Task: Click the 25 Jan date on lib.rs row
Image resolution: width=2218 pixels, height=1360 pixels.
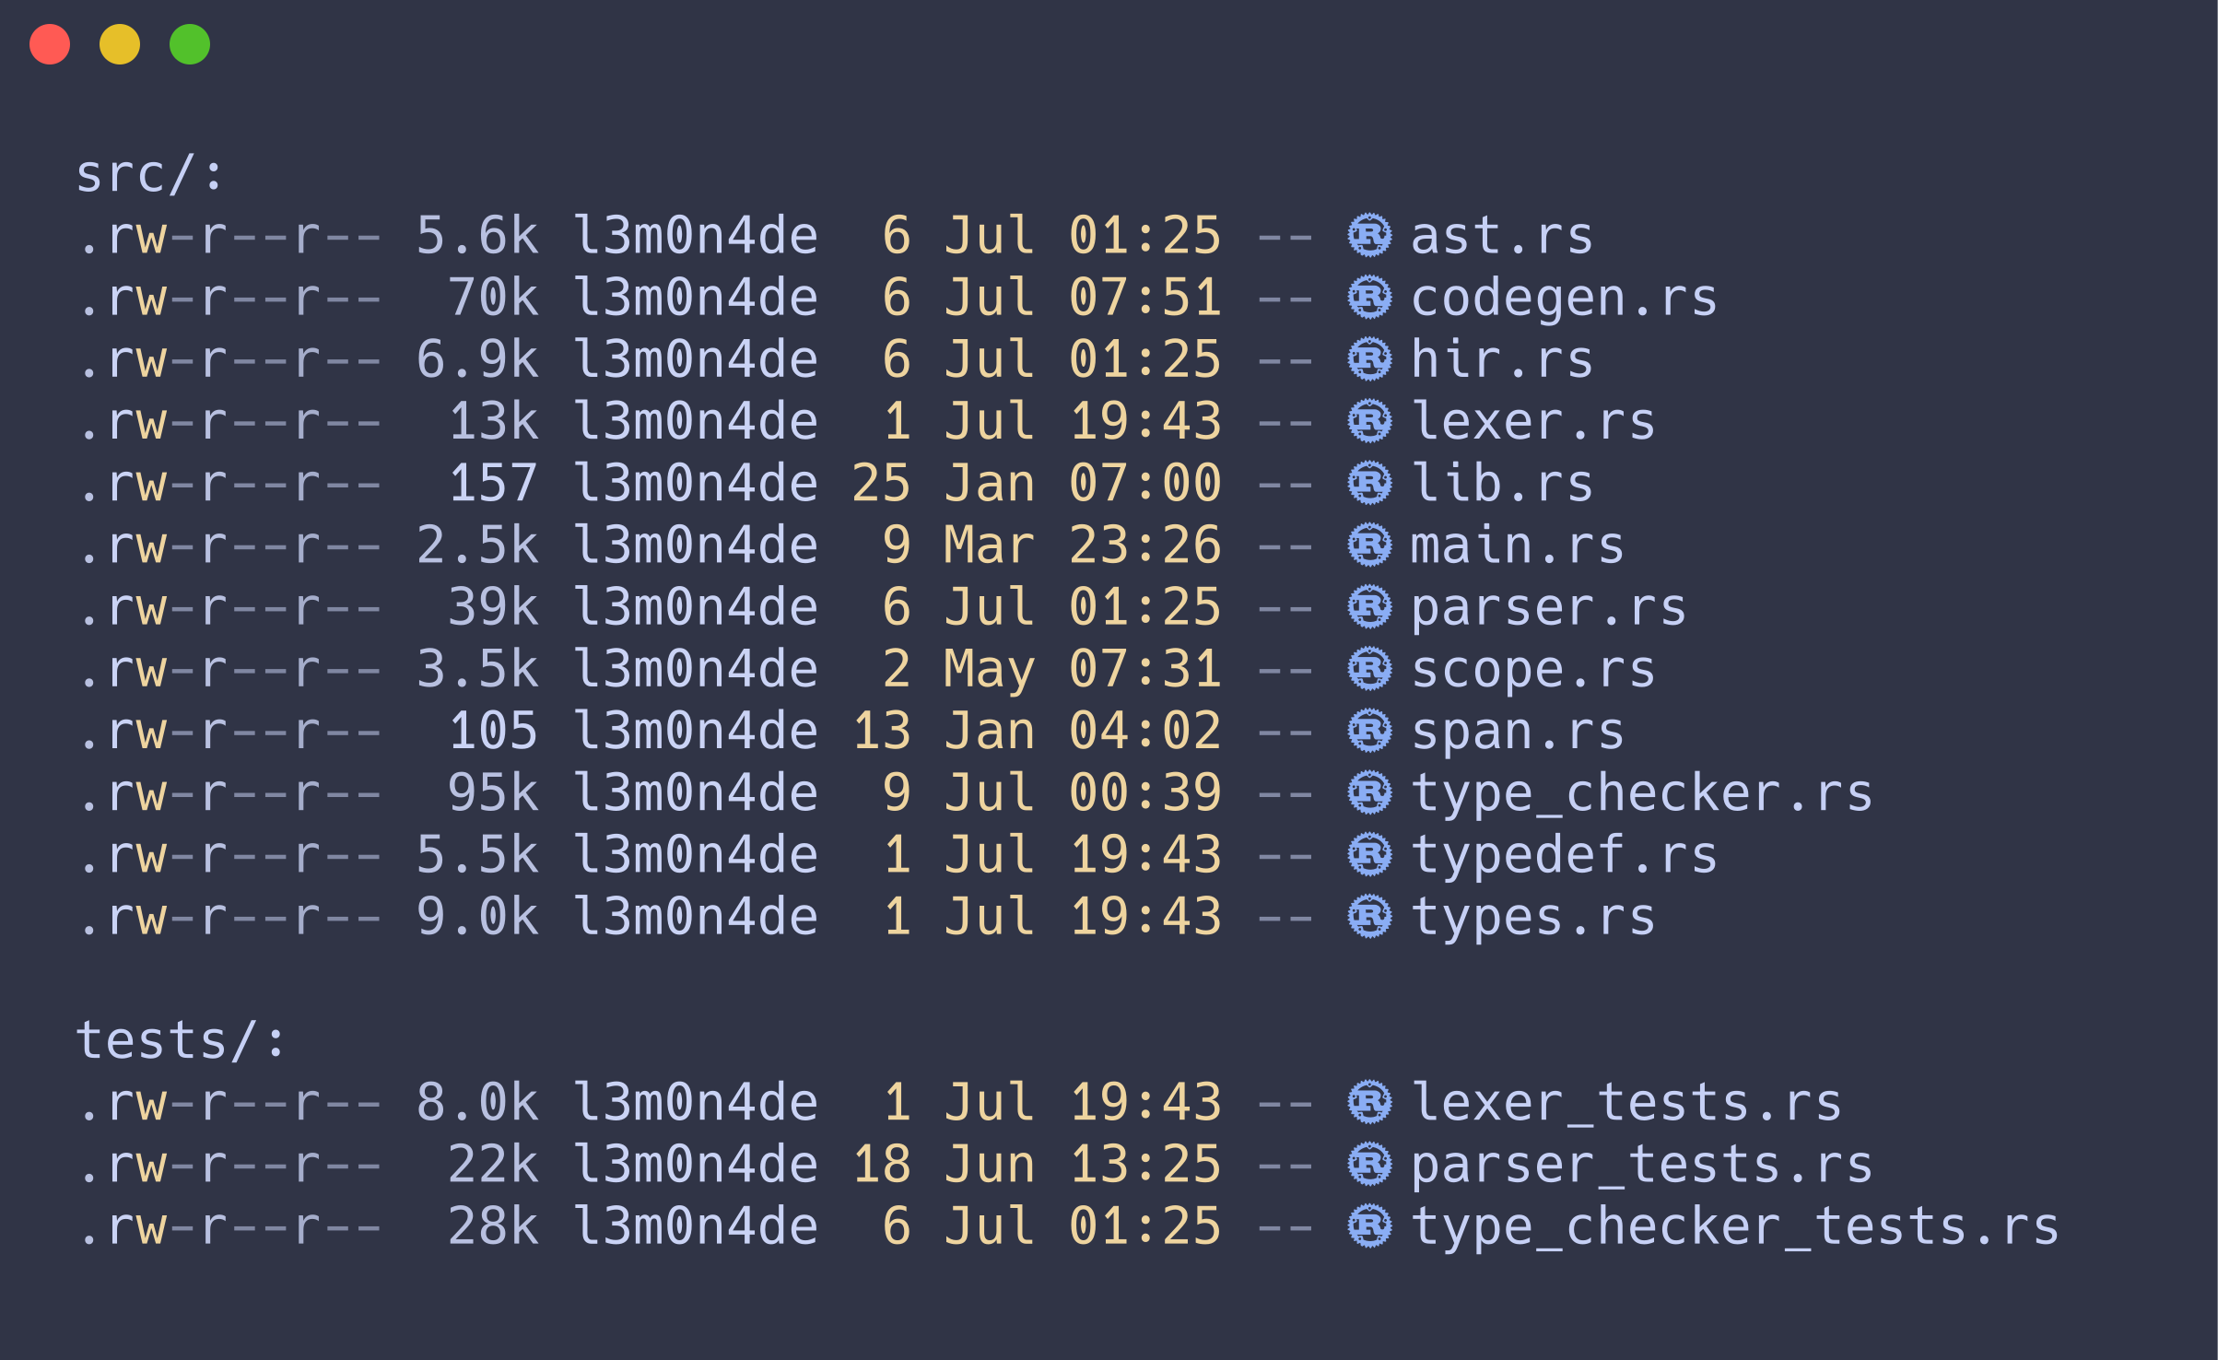Action: (x=943, y=483)
